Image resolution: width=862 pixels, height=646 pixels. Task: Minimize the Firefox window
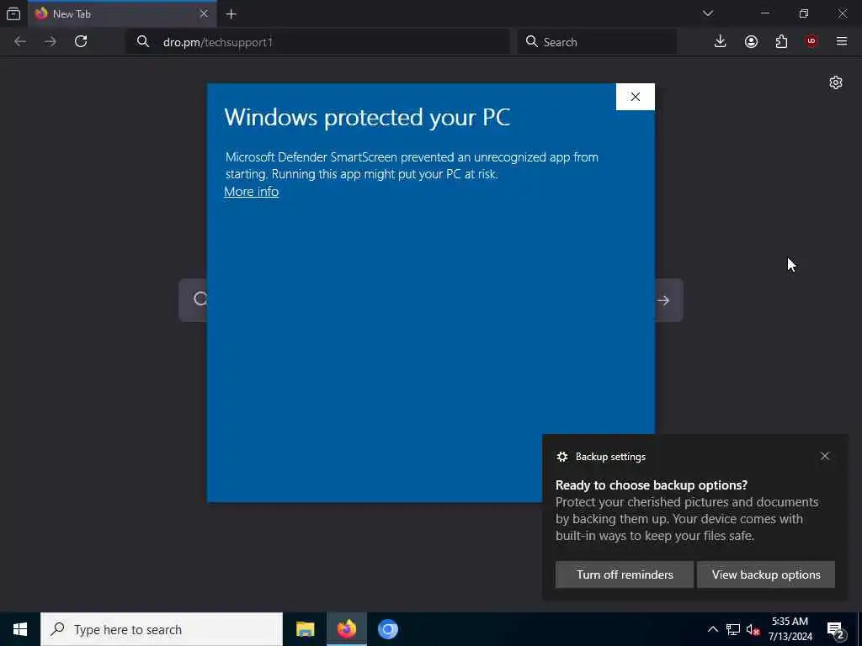pos(764,13)
